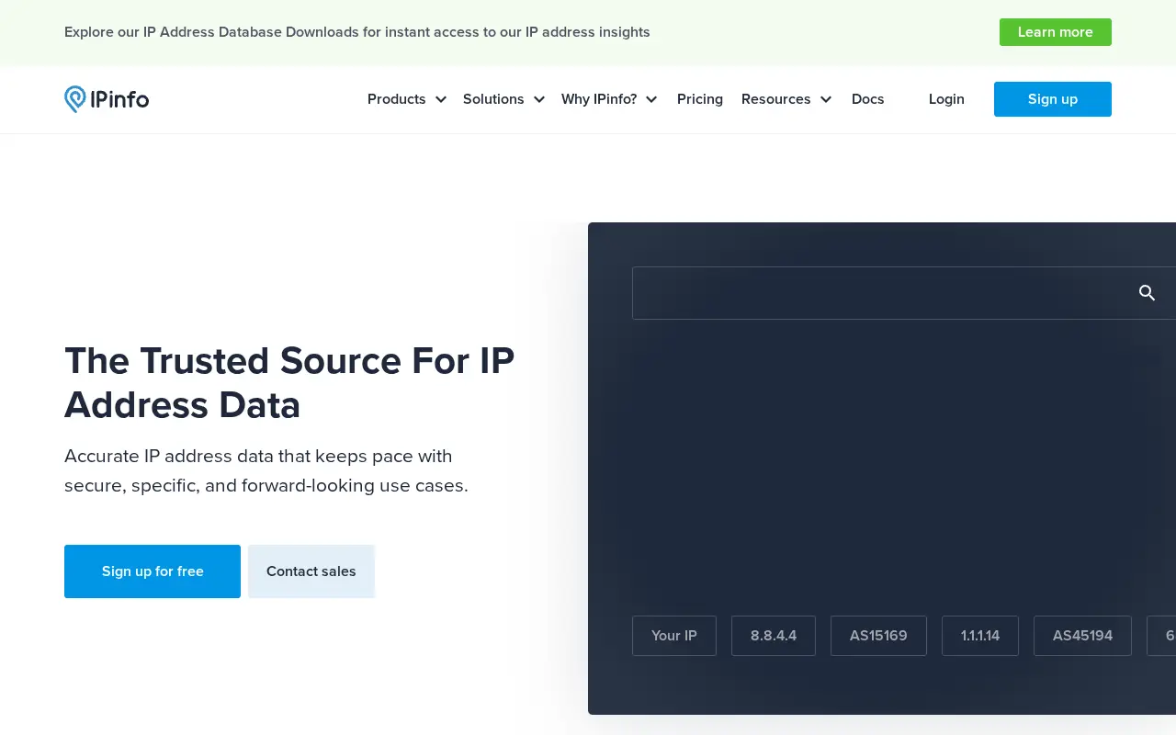Select the Your IP example chip
This screenshot has width=1176, height=735.
coord(674,636)
